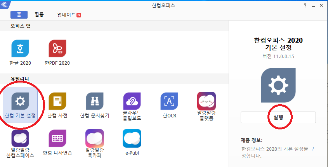The image size is (328, 167).
Task: Click the 실행 button
Action: tap(278, 117)
